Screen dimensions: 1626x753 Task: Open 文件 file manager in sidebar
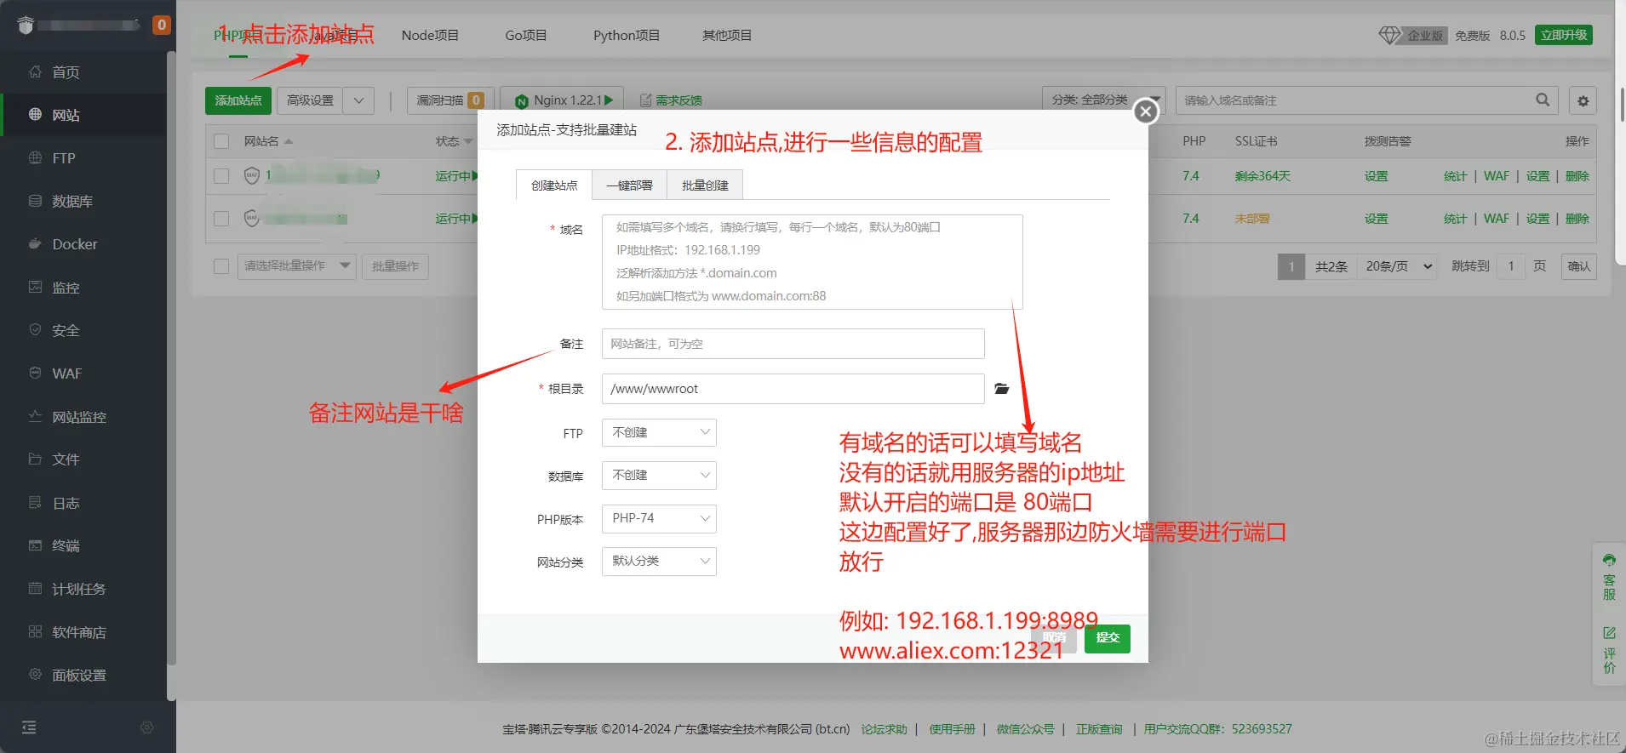tap(66, 459)
